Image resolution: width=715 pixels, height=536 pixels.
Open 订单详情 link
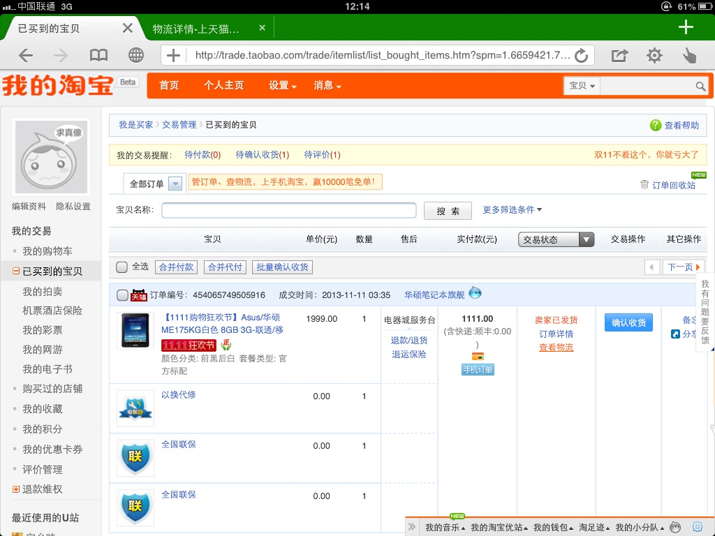[556, 334]
